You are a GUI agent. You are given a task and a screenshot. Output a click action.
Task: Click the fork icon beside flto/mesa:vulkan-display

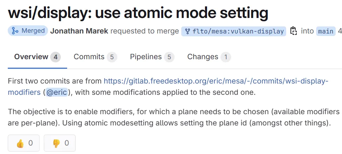188,31
